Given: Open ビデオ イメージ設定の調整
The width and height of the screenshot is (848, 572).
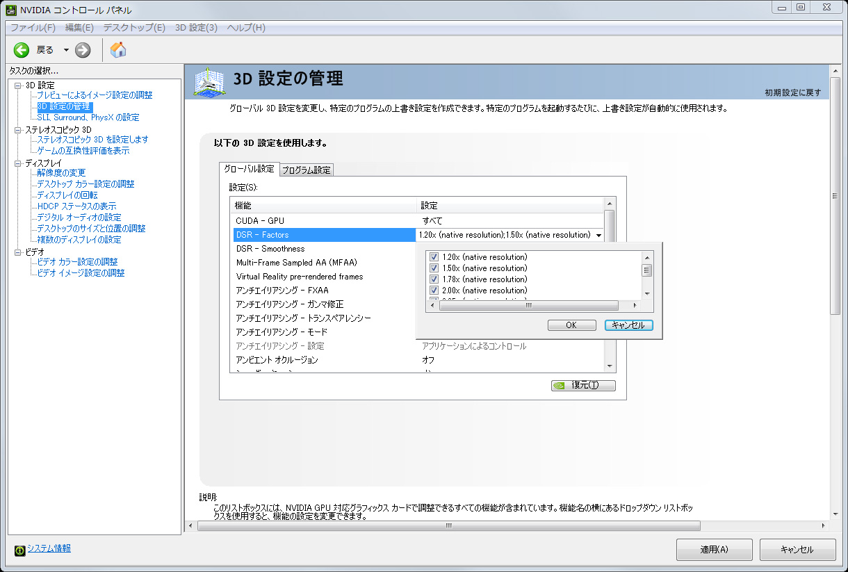Looking at the screenshot, I should (81, 273).
